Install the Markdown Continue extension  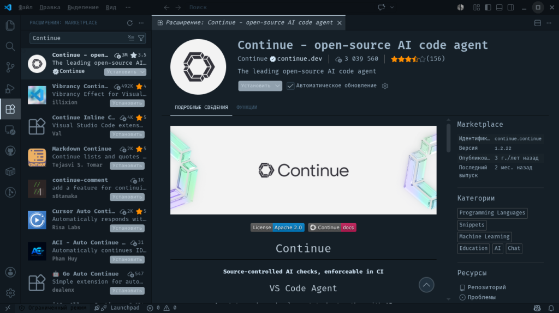pyautogui.click(x=127, y=165)
